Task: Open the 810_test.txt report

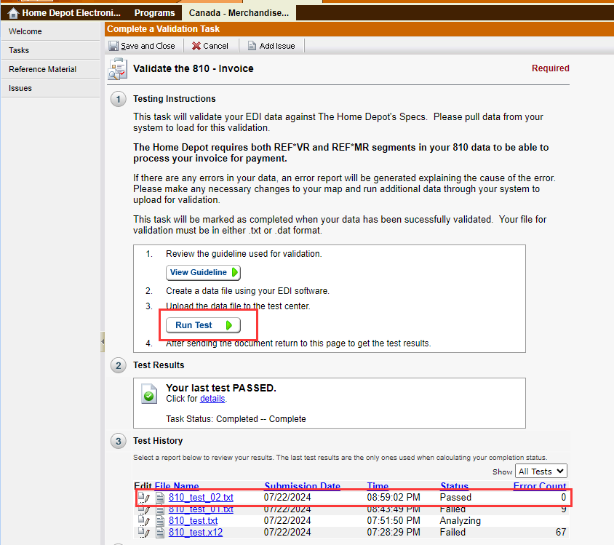Action: coord(193,521)
